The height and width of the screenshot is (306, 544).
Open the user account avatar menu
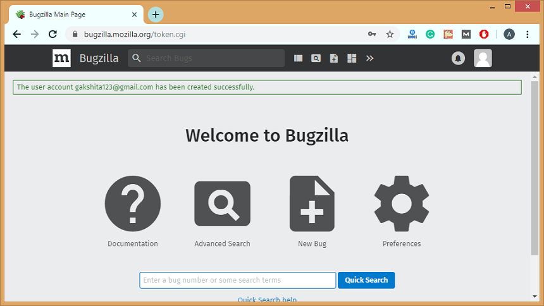click(x=483, y=58)
